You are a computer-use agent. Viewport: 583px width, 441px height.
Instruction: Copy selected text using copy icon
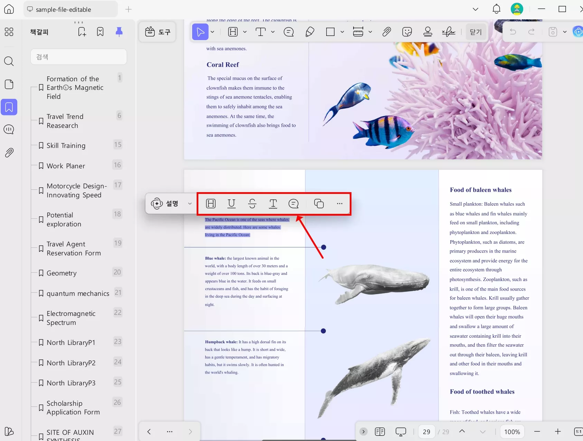pos(319,204)
